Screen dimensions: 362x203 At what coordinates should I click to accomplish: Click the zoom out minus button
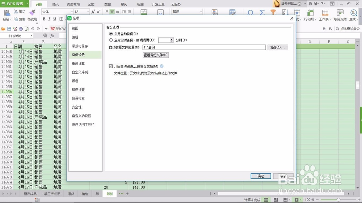pos(317,200)
